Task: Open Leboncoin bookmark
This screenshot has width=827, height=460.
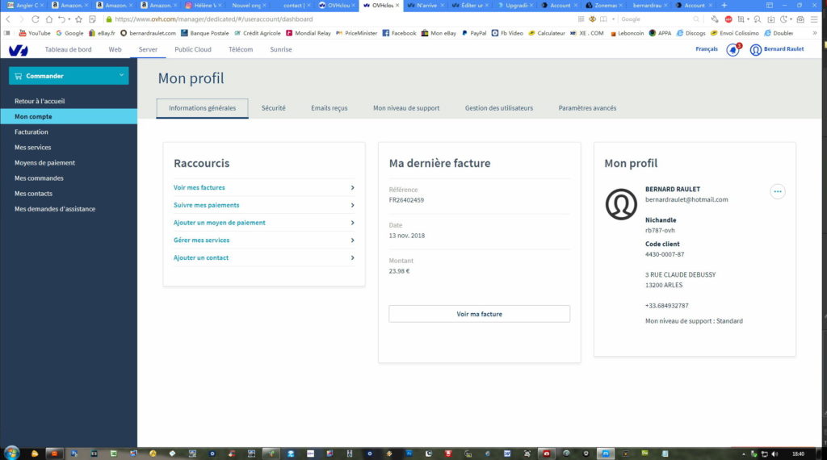Action: click(627, 32)
